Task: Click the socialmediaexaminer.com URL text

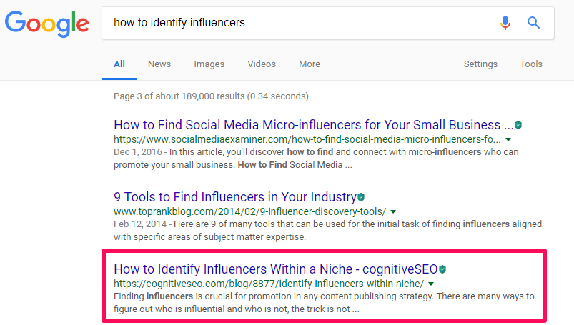Action: point(307,139)
